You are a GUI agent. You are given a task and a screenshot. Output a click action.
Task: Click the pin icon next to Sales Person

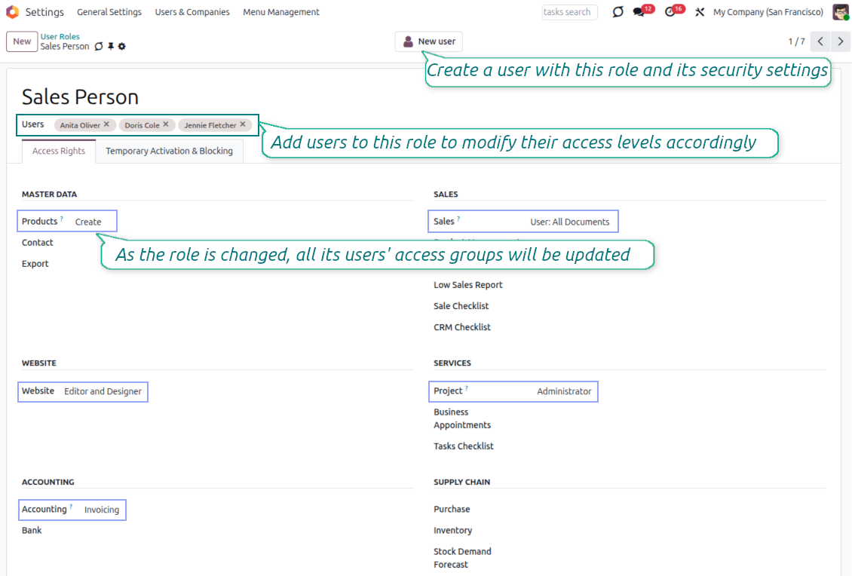pos(111,47)
